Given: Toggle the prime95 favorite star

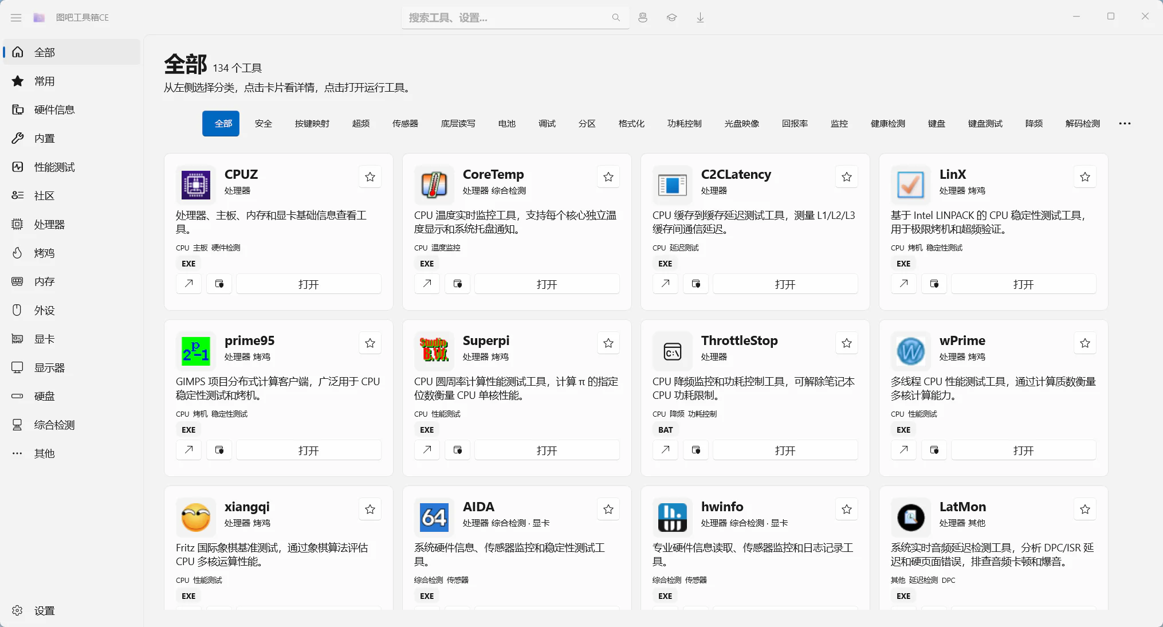Looking at the screenshot, I should [370, 343].
